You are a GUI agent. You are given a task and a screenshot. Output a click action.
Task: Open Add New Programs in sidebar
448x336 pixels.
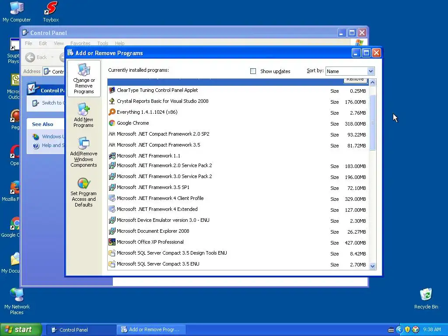pyautogui.click(x=84, y=115)
